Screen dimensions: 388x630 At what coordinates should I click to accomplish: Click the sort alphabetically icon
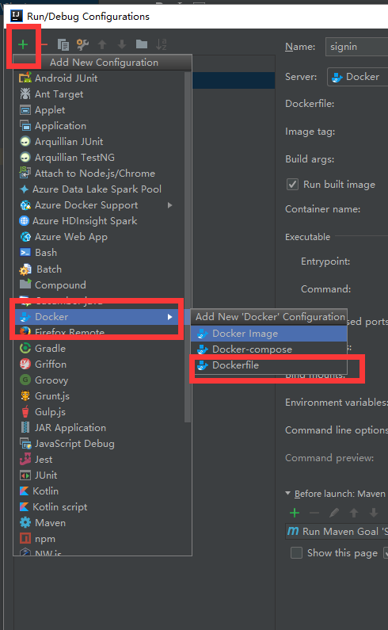click(161, 44)
